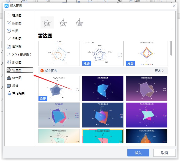Choose first white radar preview, blue and orange lines
This screenshot has height=161, width=180.
click(x=59, y=53)
